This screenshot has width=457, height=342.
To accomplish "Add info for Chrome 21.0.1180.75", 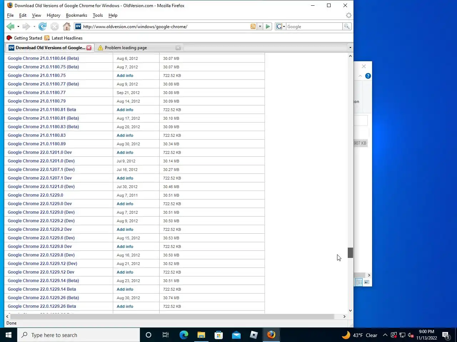I will (x=125, y=76).
